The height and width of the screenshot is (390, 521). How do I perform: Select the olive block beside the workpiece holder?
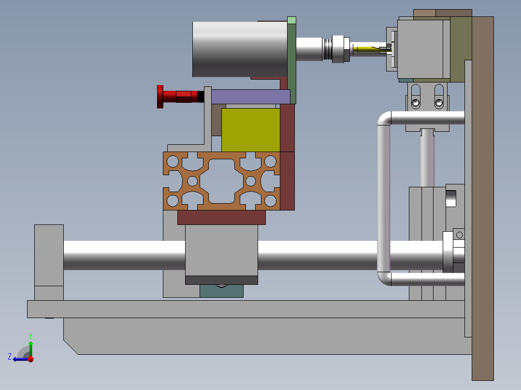tap(461, 49)
